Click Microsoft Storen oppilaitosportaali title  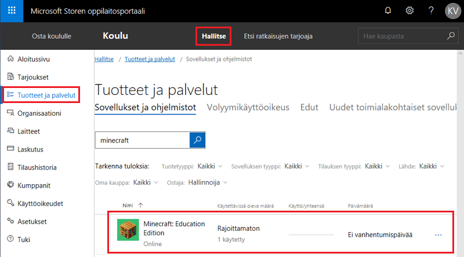88,11
